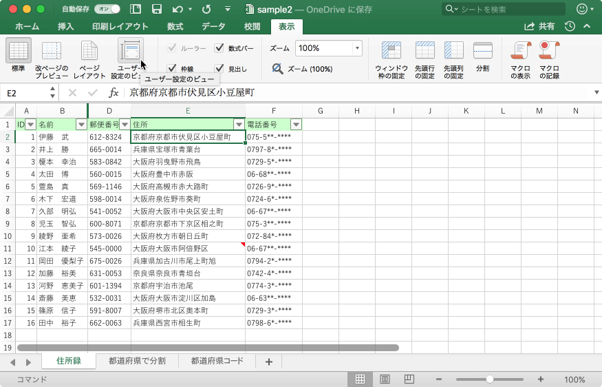Open the ID column filter dropdown

point(31,125)
